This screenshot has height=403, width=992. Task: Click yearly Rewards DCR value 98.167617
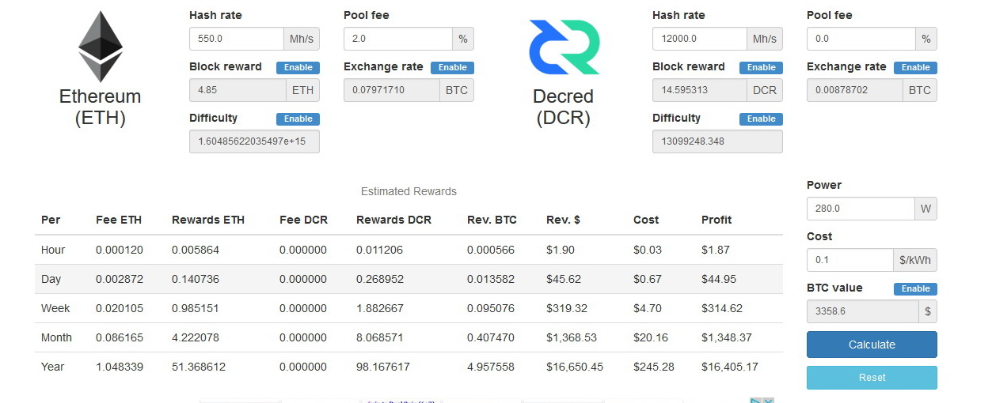click(x=383, y=367)
